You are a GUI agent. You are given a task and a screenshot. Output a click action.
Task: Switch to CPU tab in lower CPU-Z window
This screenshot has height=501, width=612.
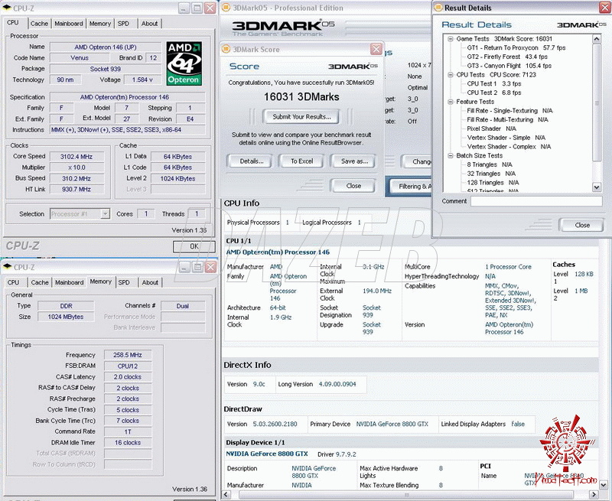(13, 282)
